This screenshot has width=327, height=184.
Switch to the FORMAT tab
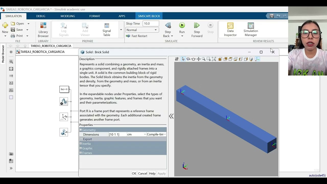(x=95, y=16)
